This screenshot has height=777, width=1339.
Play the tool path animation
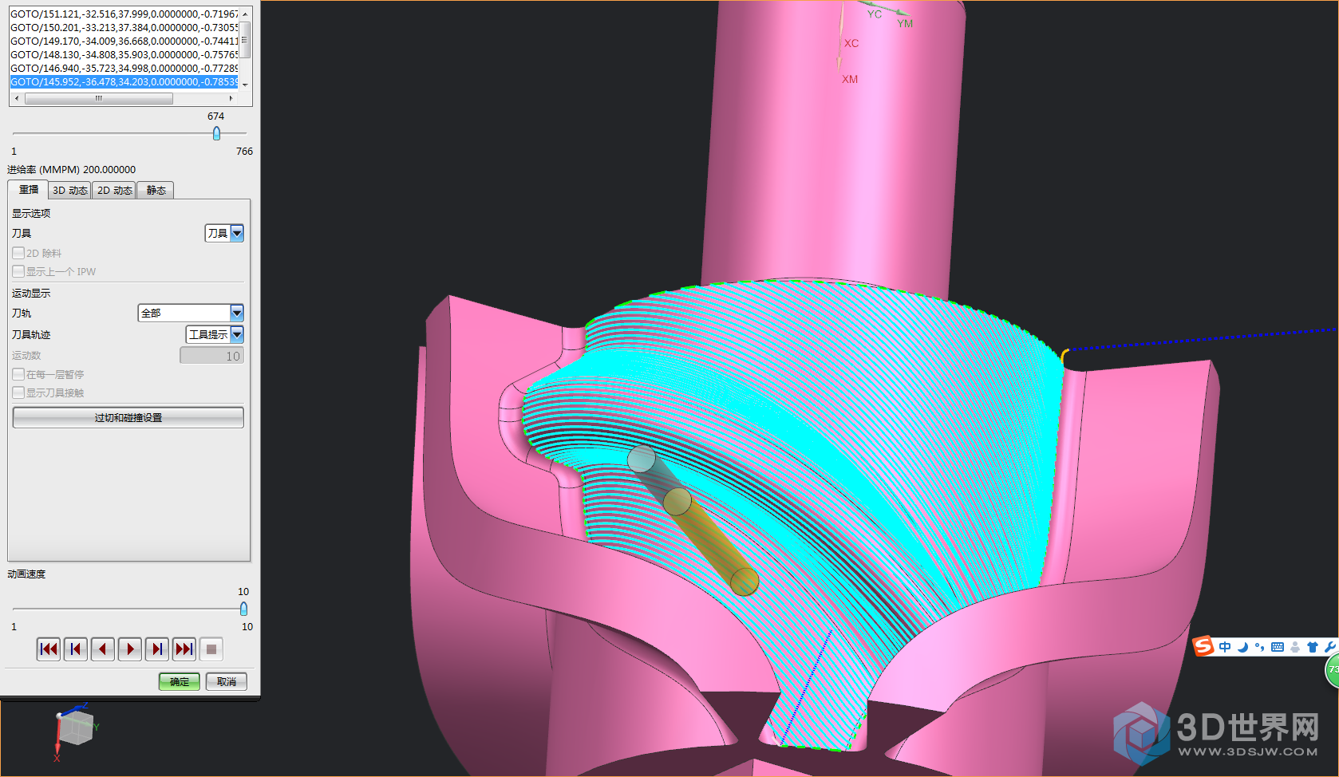130,649
